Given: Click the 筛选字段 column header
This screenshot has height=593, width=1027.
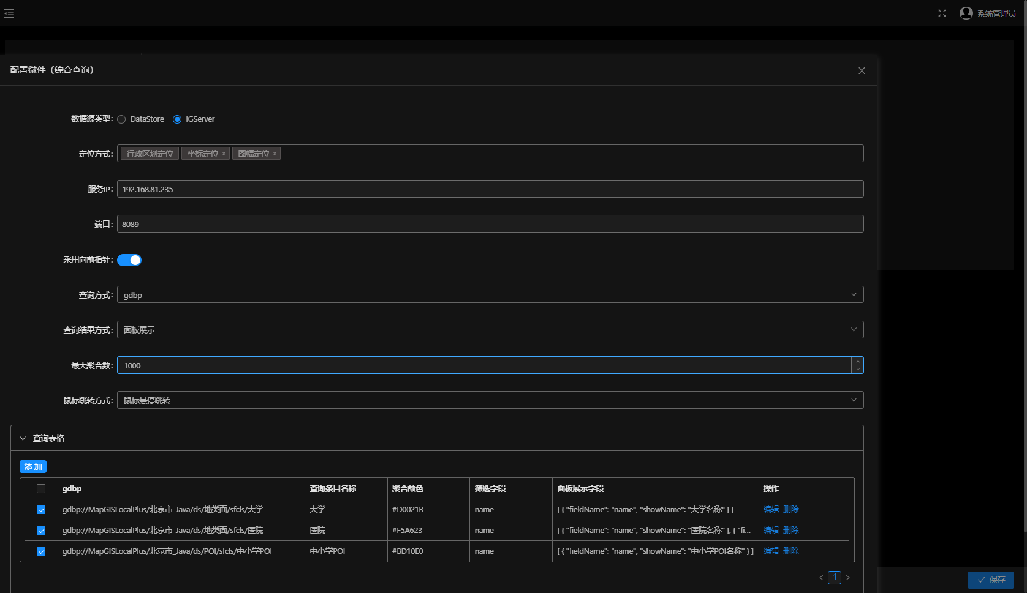Looking at the screenshot, I should coord(490,488).
